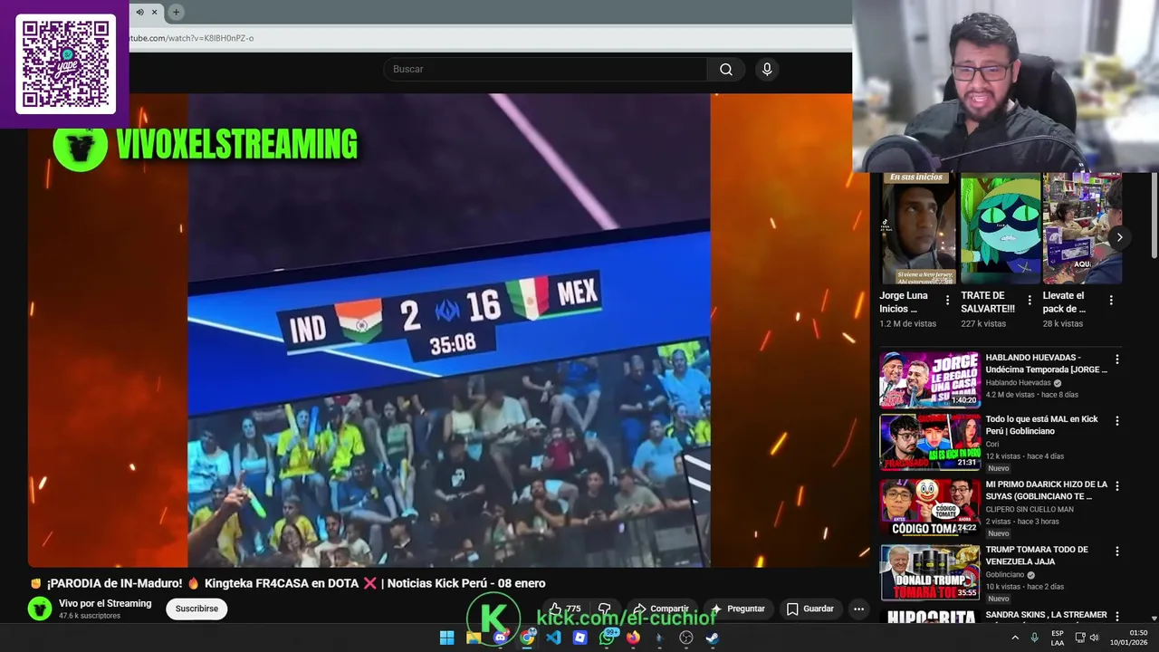Screen dimensions: 1159x652
Task: Open Roblox app from taskbar
Action: click(580, 638)
